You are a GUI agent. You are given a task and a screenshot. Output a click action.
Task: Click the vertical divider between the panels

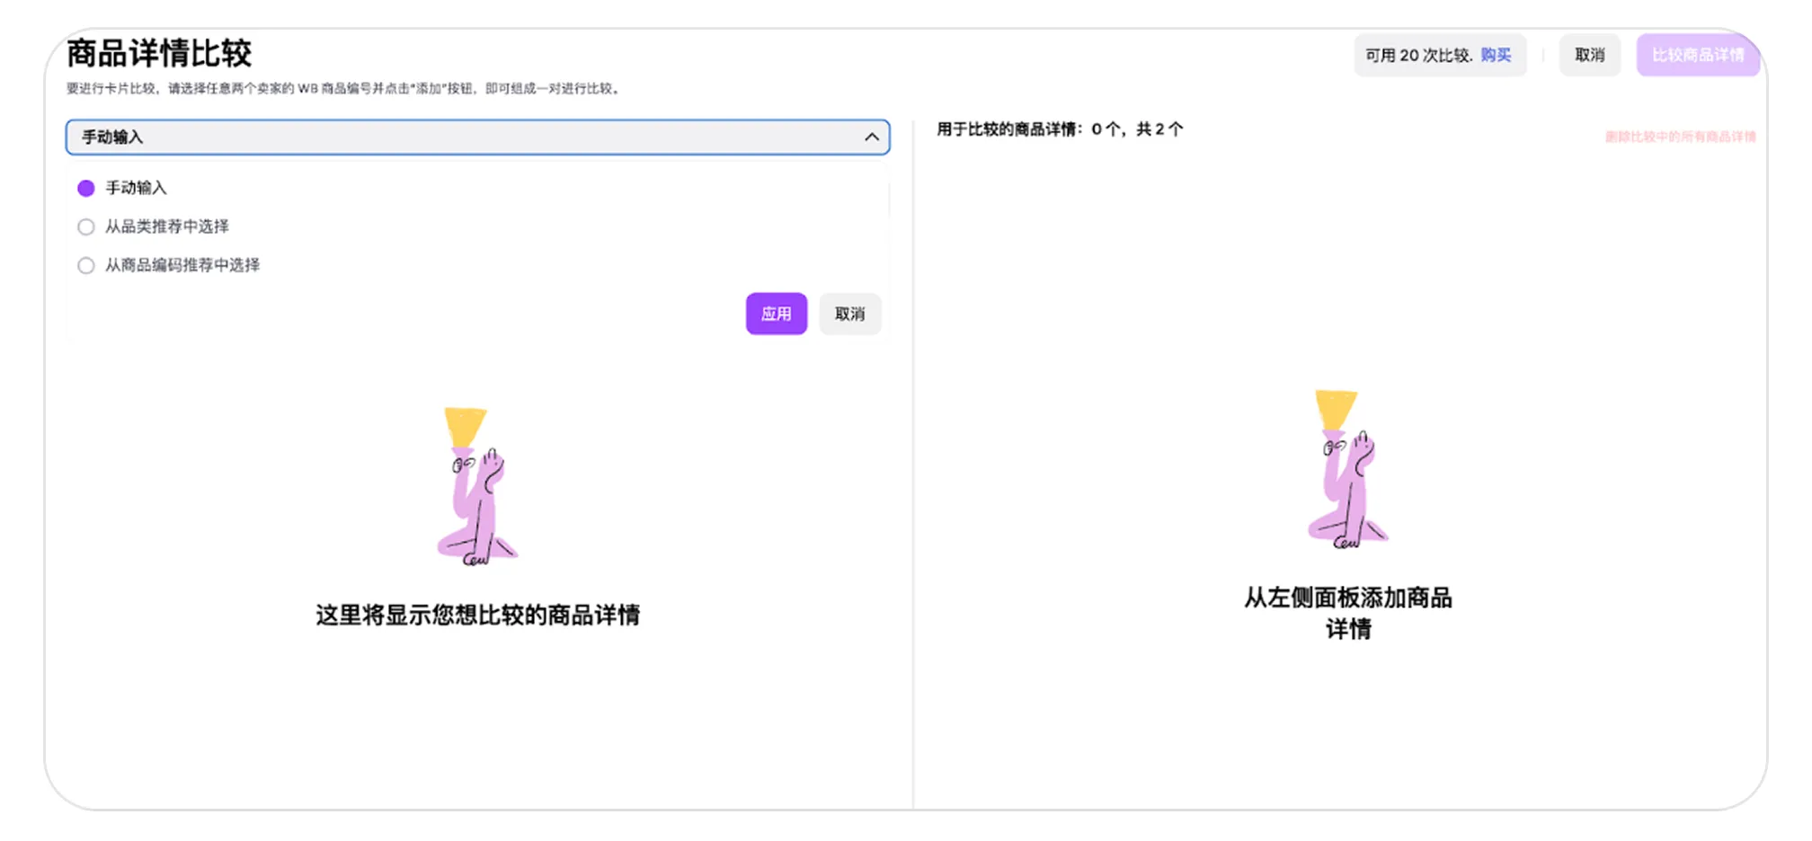click(x=913, y=467)
